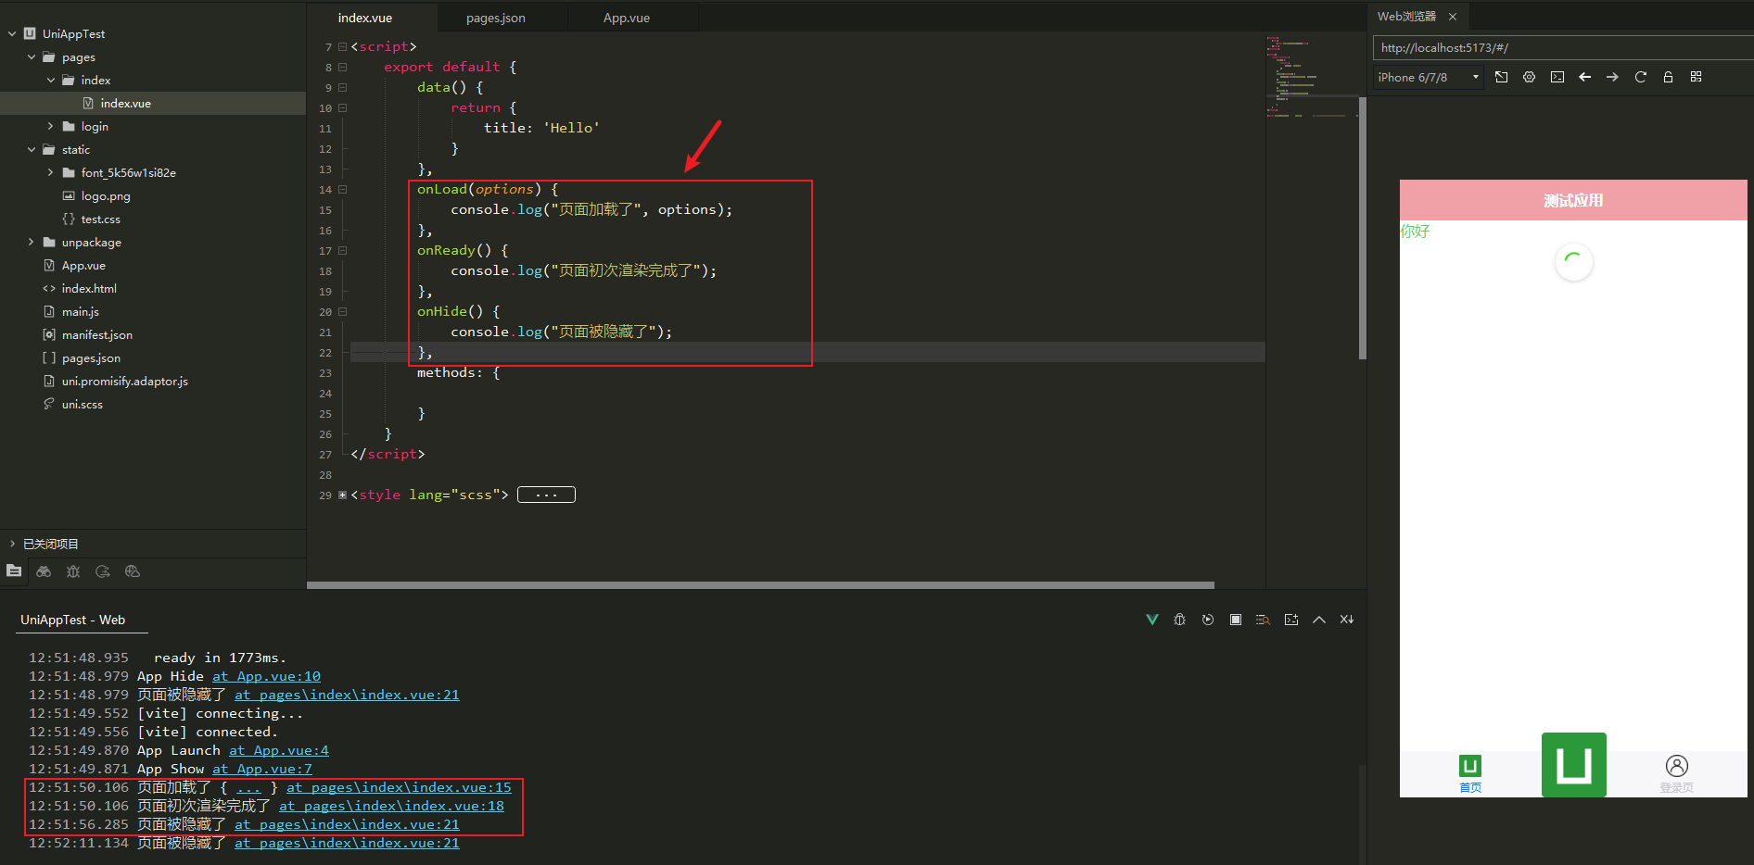This screenshot has height=865, width=1754.
Task: Click the rerun icon in console toolbar
Action: 1208,620
